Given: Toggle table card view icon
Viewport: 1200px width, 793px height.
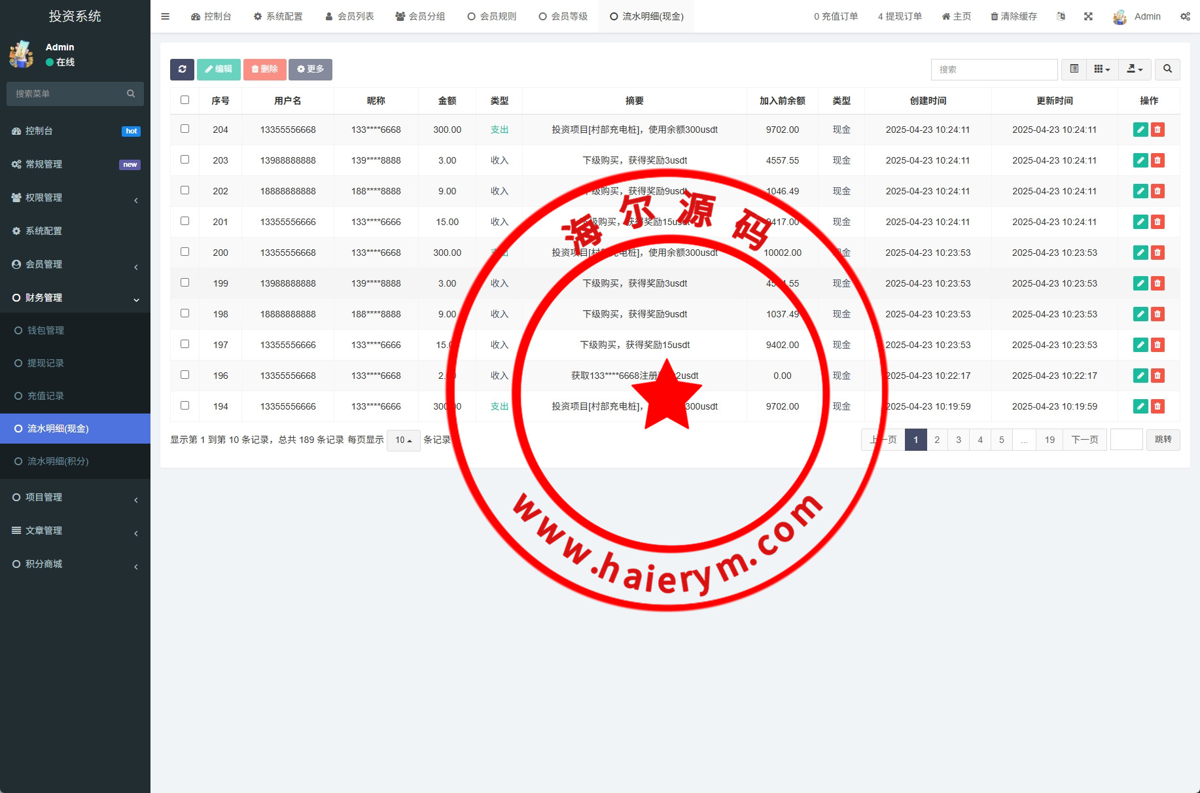Looking at the screenshot, I should click(x=1074, y=69).
